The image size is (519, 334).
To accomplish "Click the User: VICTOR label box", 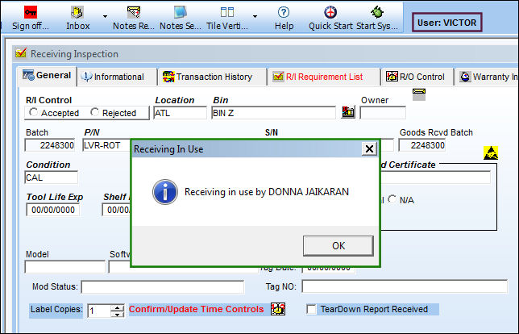I will click(446, 23).
